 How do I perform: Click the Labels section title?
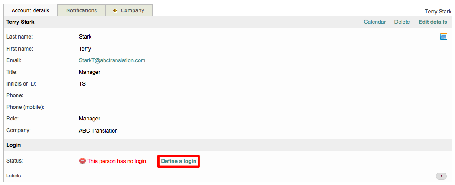[x=13, y=176]
